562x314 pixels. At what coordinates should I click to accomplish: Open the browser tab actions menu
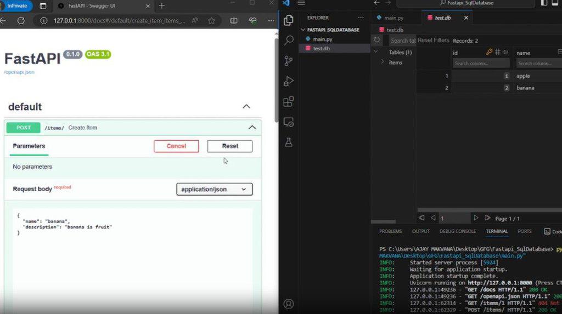tap(43, 5)
